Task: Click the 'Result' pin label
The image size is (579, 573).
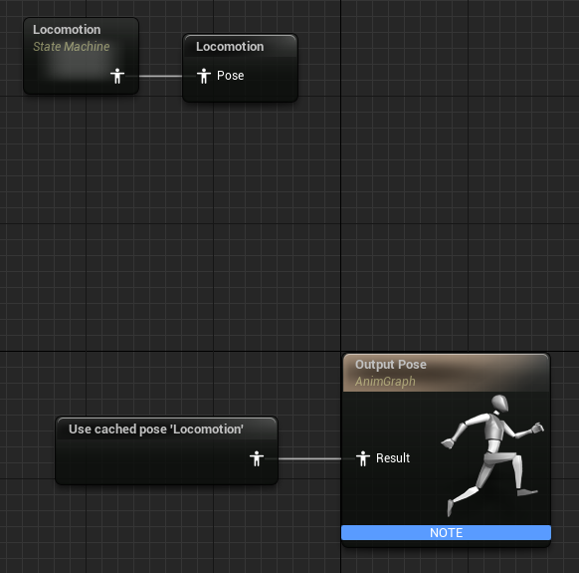Action: [393, 458]
